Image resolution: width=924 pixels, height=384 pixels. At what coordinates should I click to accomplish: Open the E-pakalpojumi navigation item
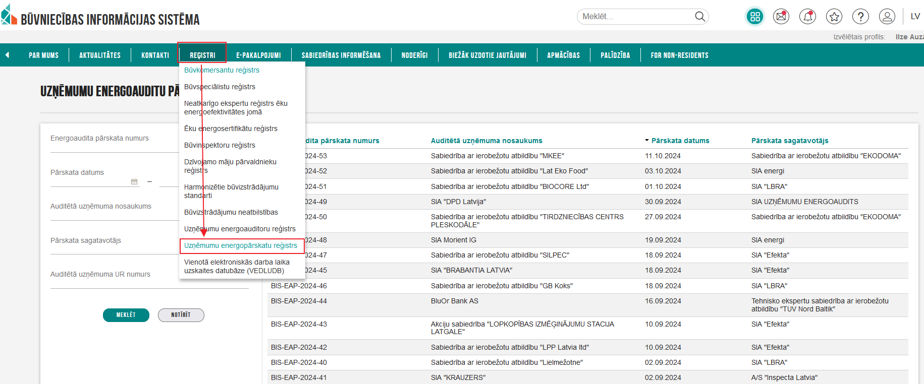point(258,55)
